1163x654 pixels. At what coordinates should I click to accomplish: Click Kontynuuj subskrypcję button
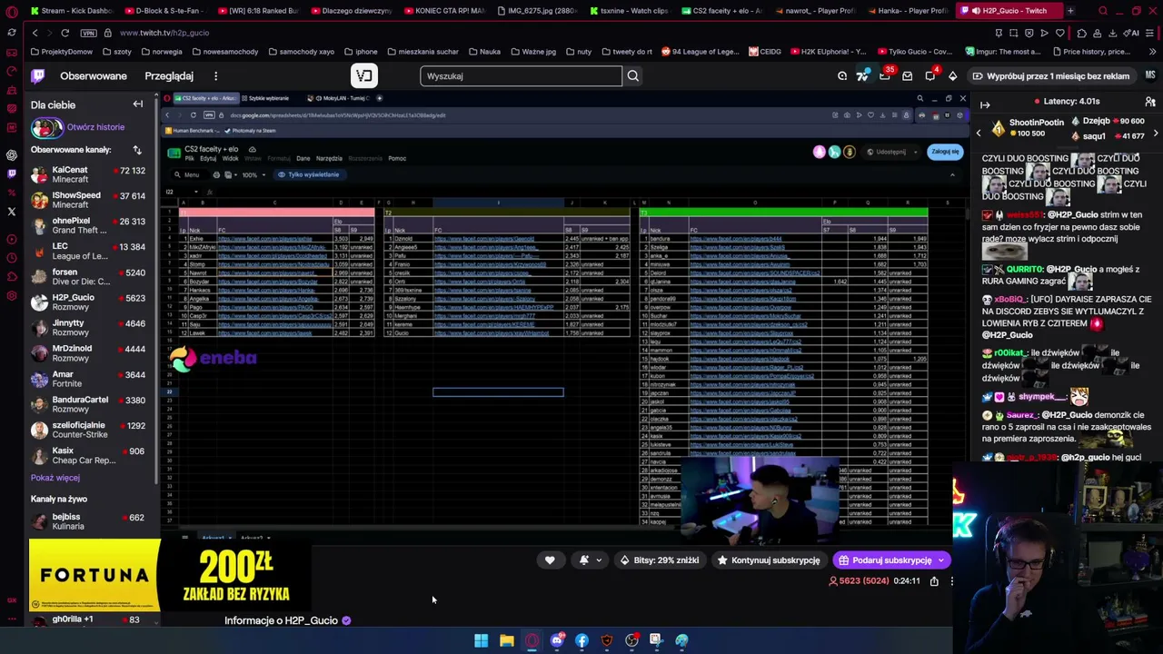click(769, 560)
